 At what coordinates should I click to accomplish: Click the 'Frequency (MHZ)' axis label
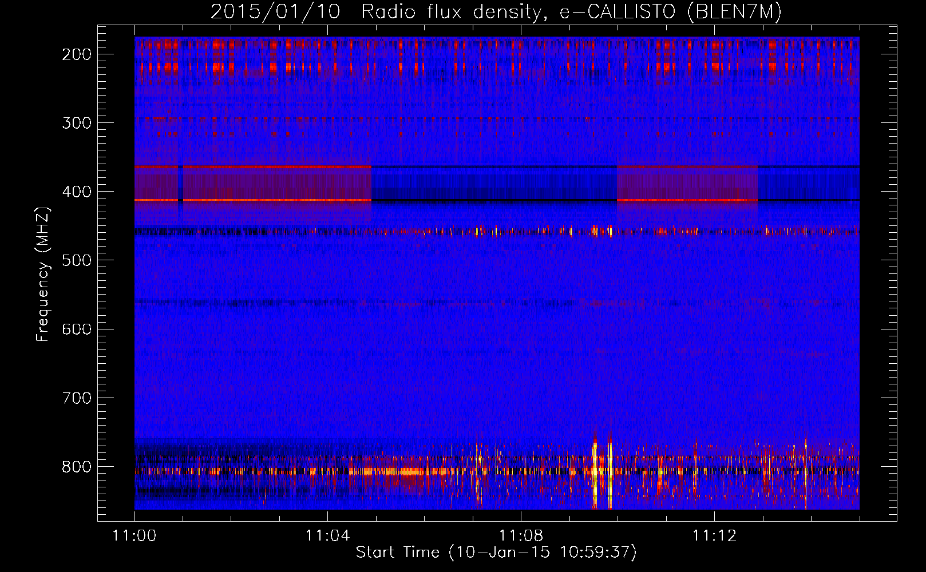43,275
